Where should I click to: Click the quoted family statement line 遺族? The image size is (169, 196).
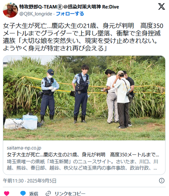pyautogui.click(x=80, y=41)
